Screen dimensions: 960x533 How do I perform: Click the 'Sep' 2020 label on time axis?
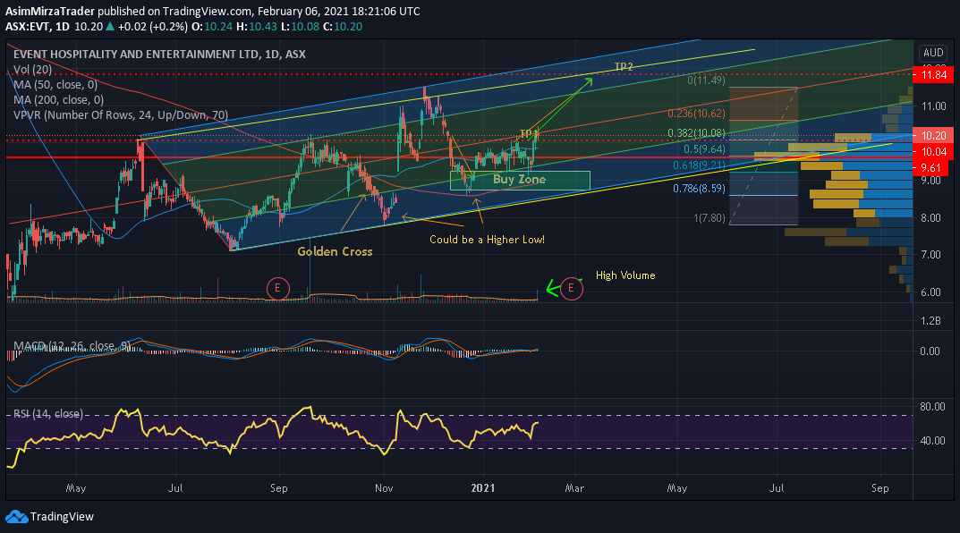[278, 487]
